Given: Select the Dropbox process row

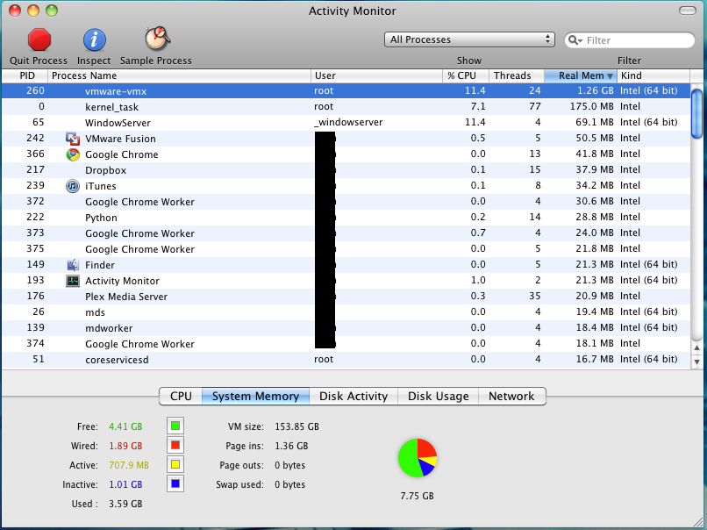Looking at the screenshot, I should coord(346,169).
